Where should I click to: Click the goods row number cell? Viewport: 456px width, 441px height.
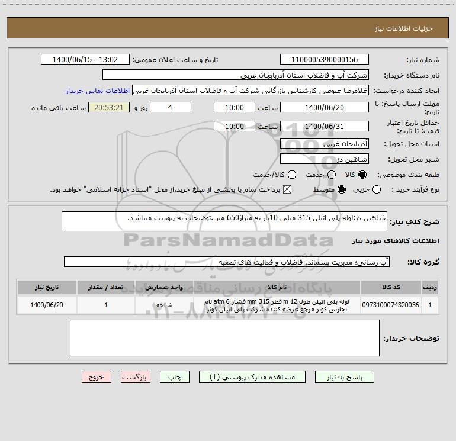430,305
